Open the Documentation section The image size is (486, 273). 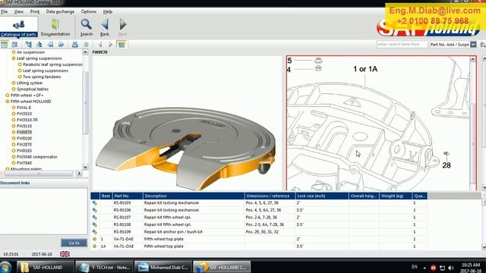click(55, 27)
